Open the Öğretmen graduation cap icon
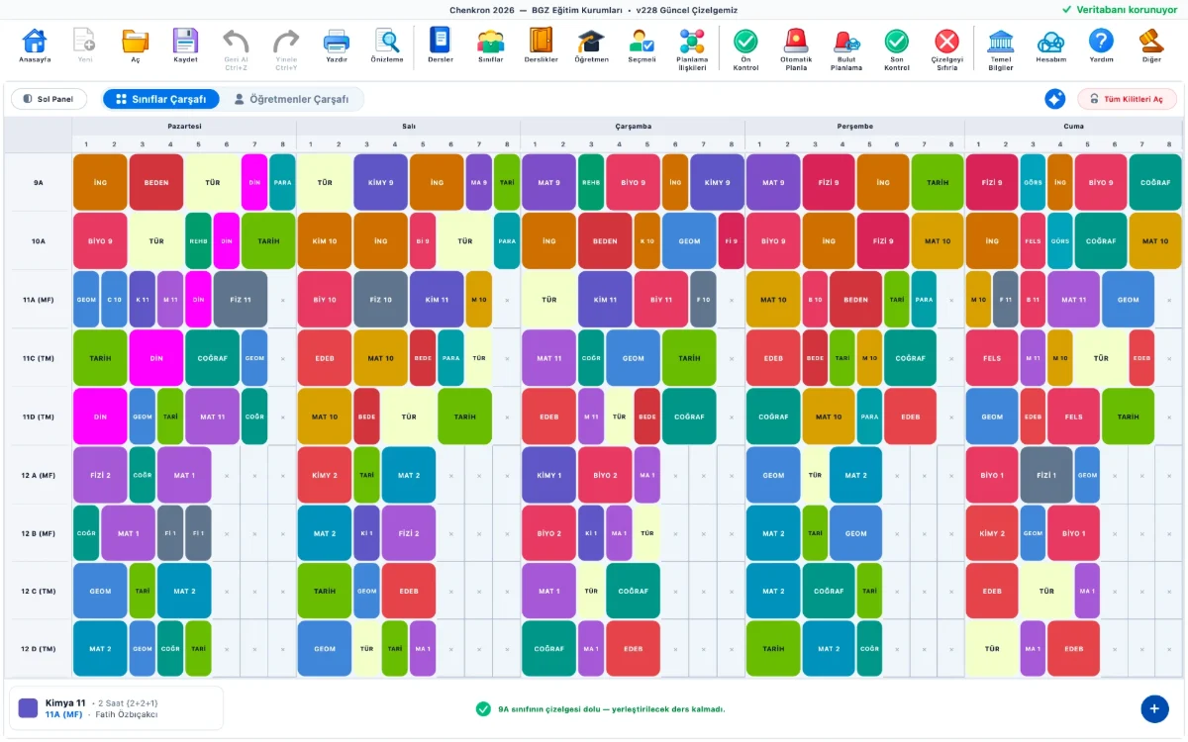Image resolution: width=1188 pixels, height=742 pixels. (591, 41)
